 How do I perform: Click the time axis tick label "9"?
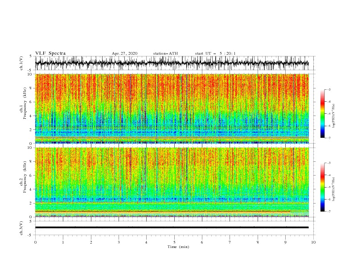click(x=285, y=242)
